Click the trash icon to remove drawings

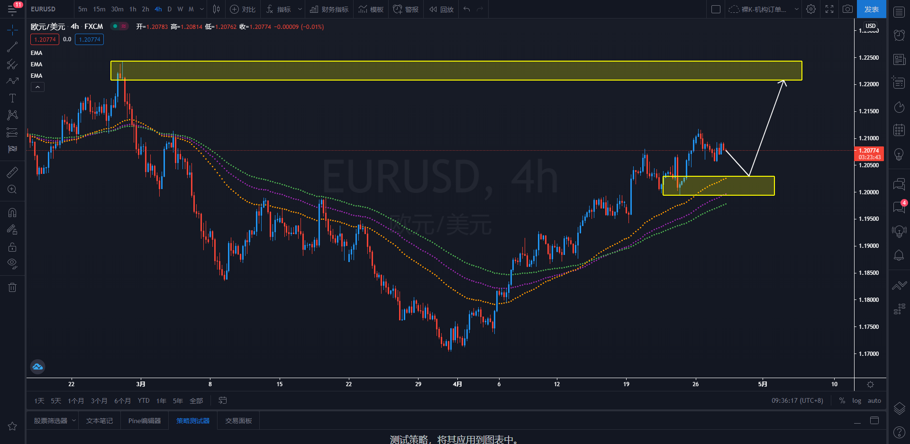[12, 287]
